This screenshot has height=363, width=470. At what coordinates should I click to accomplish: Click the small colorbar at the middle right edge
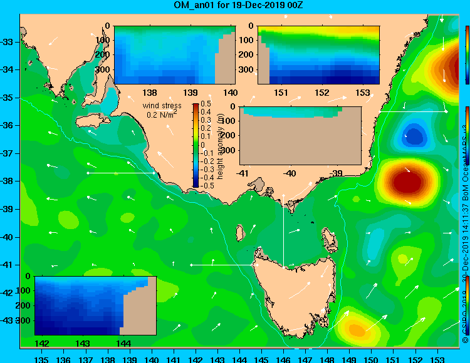tap(467, 136)
